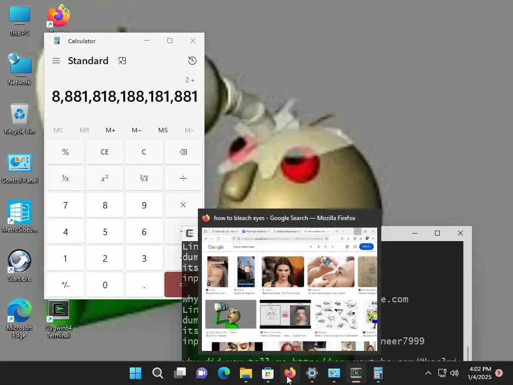Click the Firefox taskbar icon

290,373
